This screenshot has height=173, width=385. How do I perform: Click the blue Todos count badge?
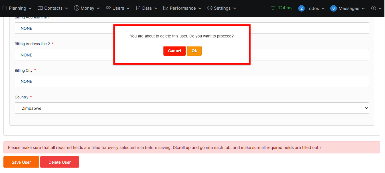301,9
